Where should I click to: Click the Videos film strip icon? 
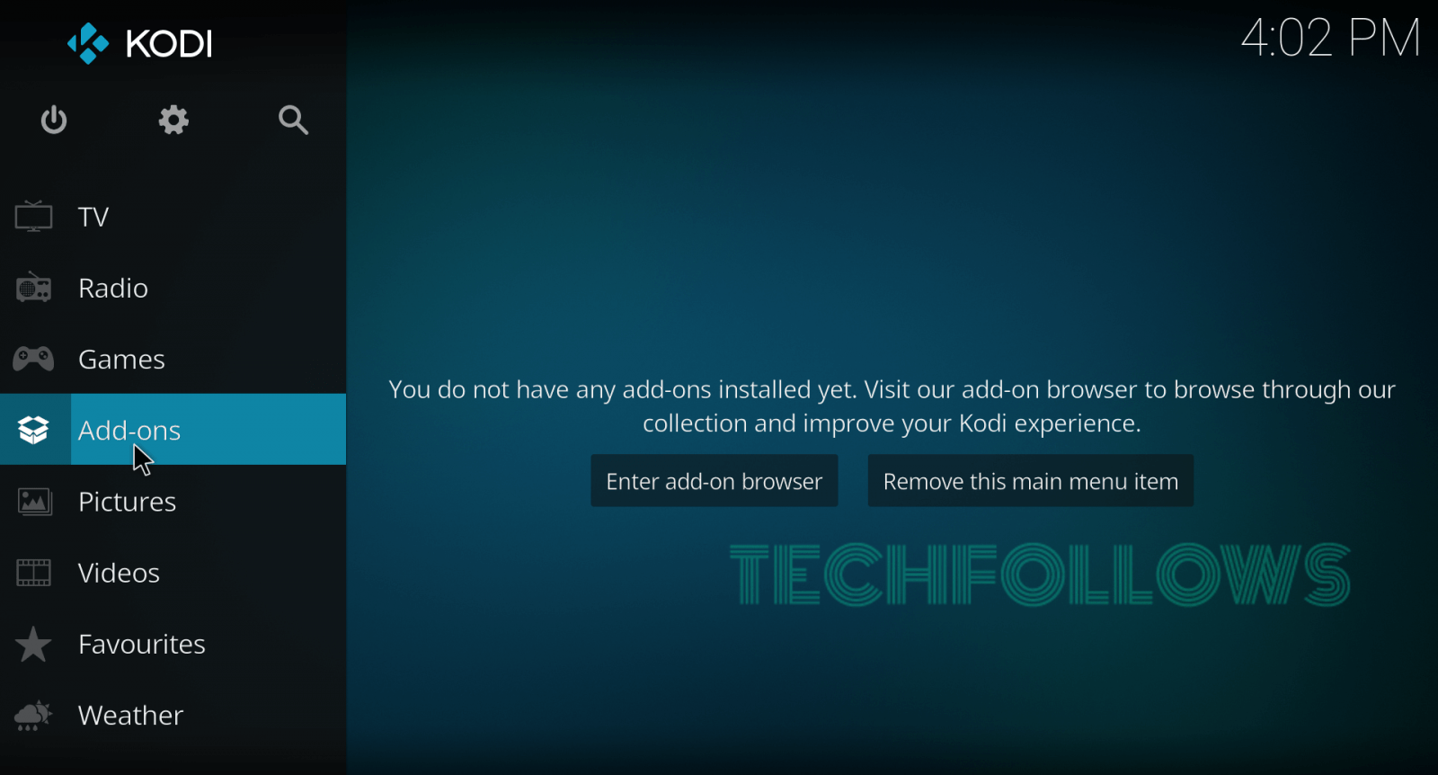[x=33, y=573]
